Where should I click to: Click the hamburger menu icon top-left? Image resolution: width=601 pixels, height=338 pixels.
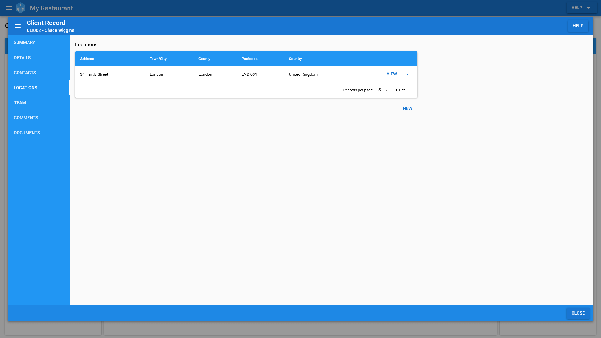click(x=9, y=8)
